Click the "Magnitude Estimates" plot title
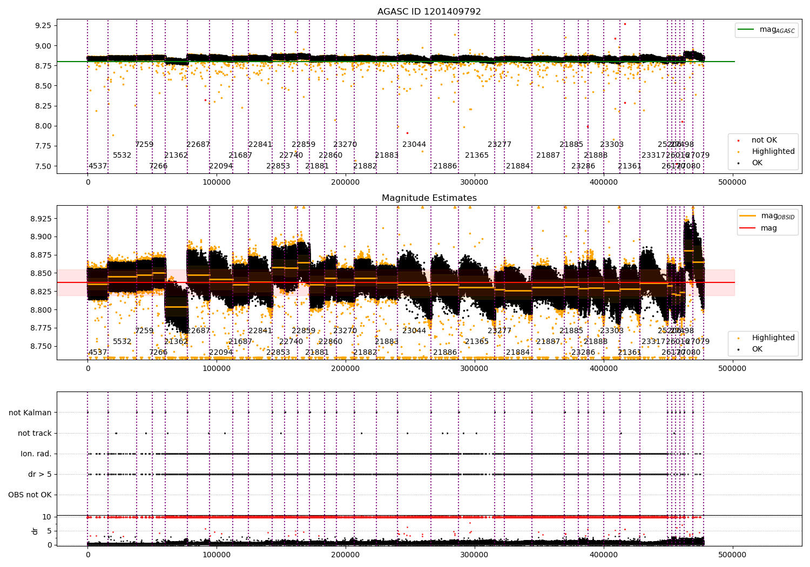 point(429,198)
